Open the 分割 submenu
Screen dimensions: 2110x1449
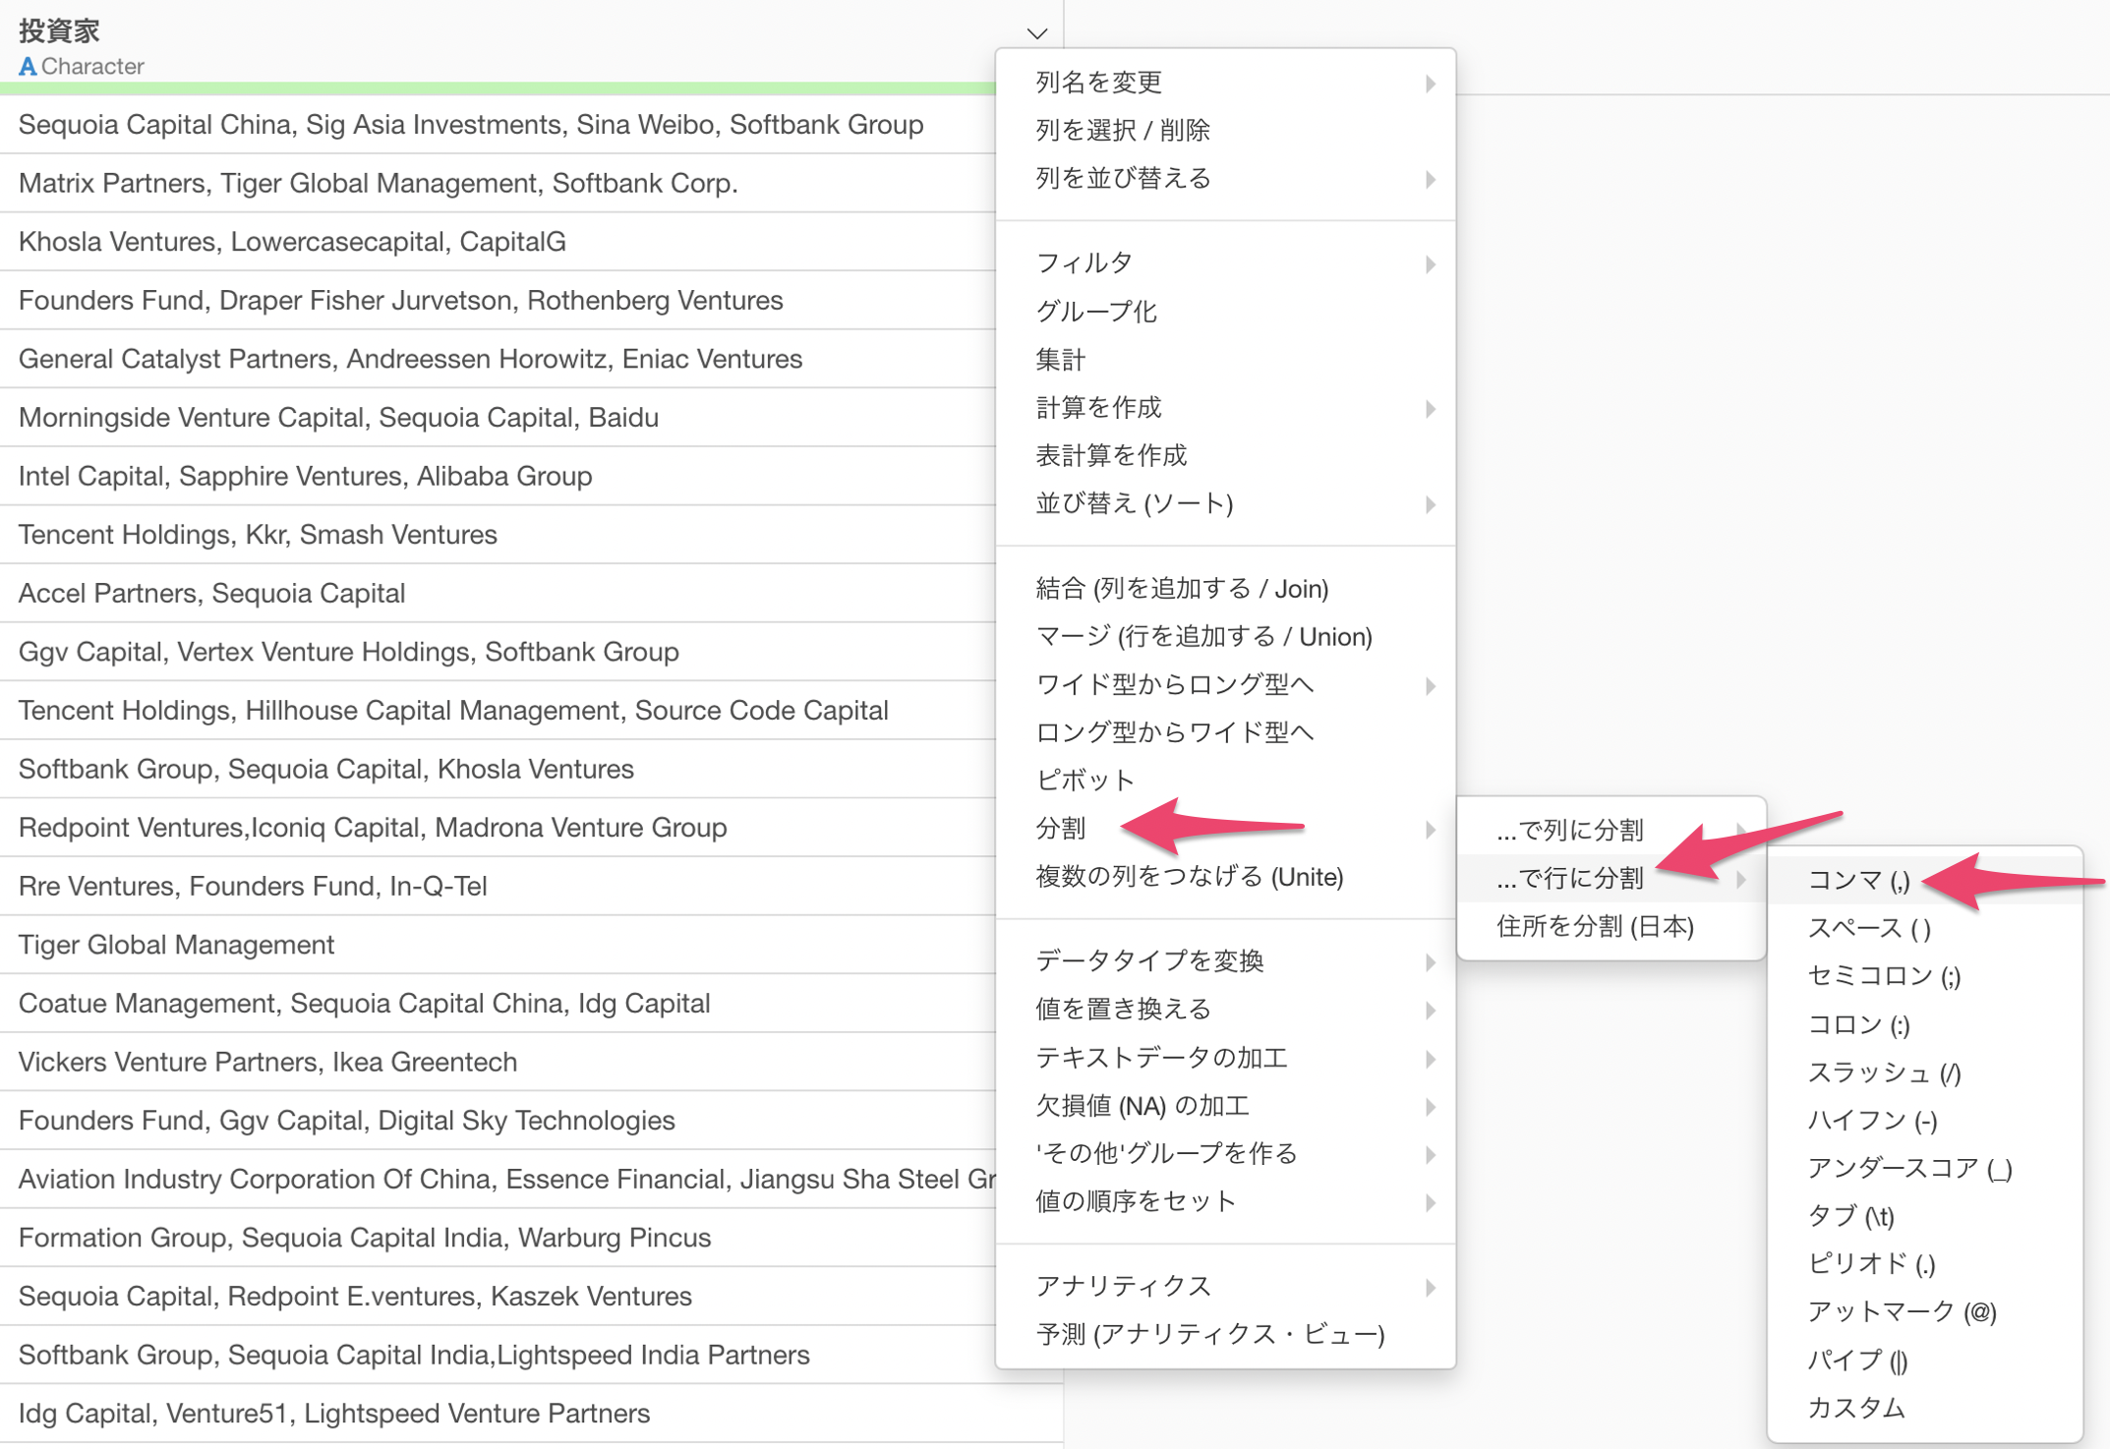[1225, 829]
